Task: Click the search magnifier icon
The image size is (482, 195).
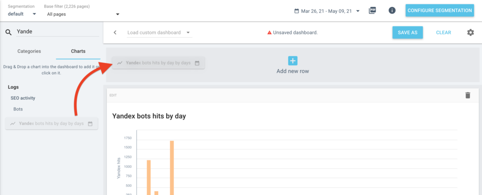Action: (8, 32)
